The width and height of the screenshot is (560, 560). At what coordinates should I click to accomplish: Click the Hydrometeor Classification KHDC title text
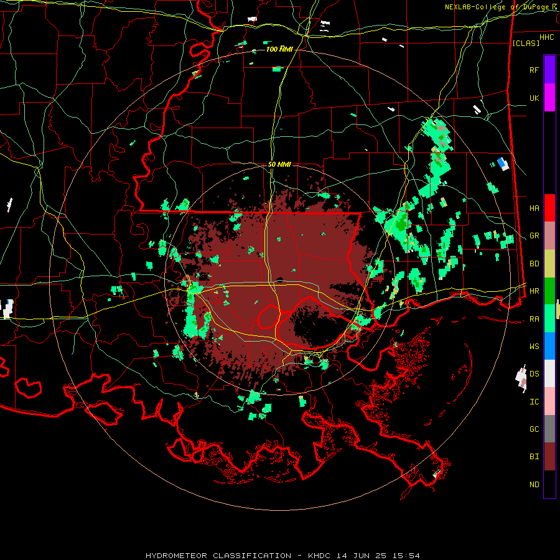pyautogui.click(x=282, y=556)
